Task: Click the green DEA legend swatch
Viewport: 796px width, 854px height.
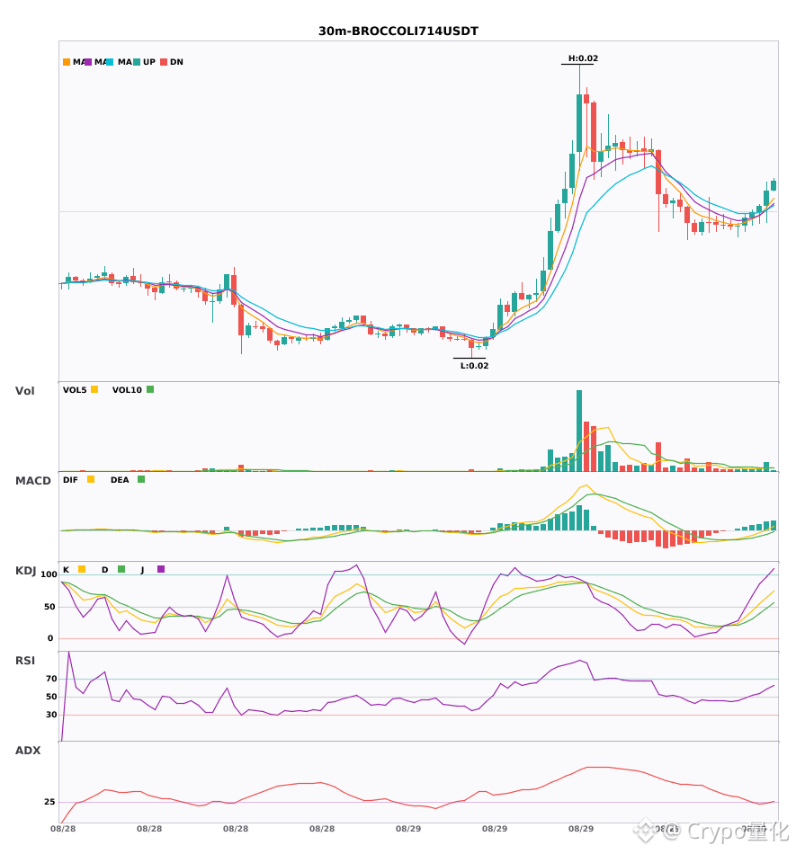Action: tap(141, 479)
